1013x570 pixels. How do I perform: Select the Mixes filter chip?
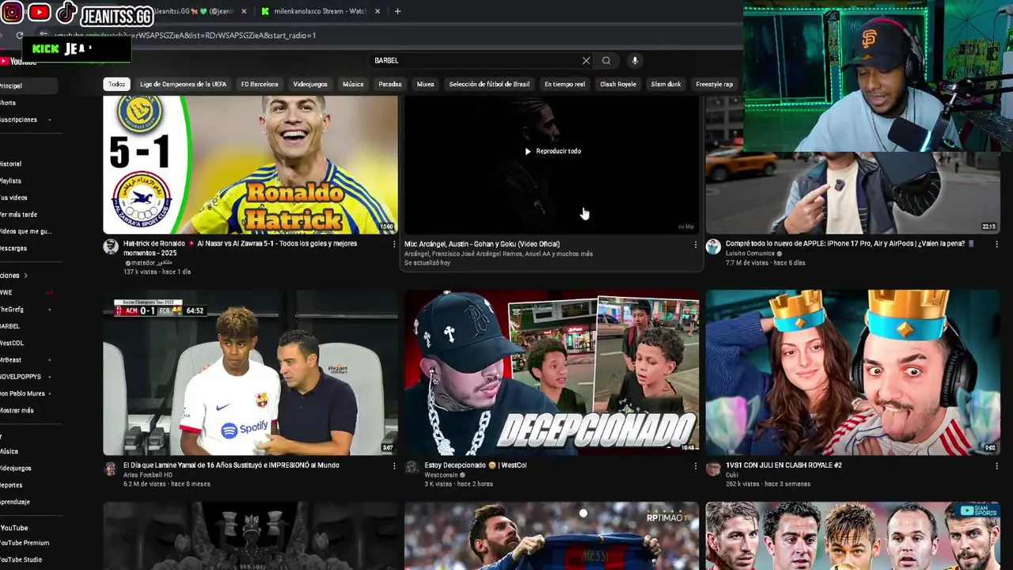tap(425, 84)
